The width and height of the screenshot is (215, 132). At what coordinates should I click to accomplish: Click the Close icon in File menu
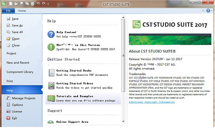point(9,45)
